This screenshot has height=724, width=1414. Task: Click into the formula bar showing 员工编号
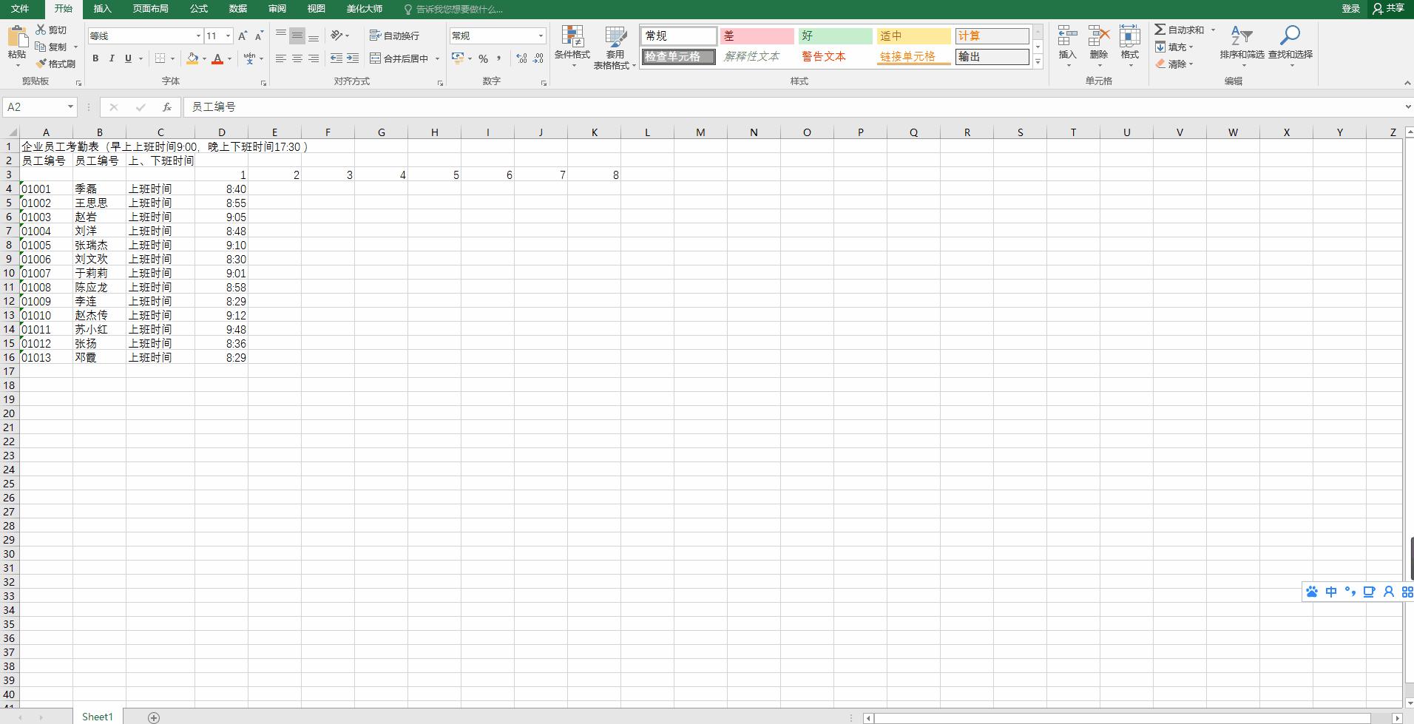click(791, 107)
